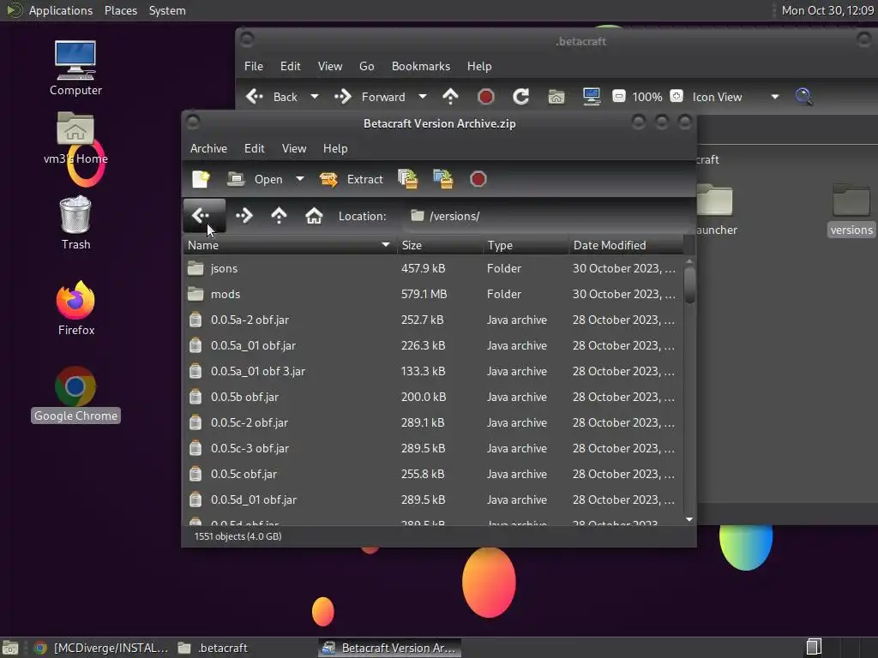Click scrollbar down arrow in archive list

coord(689,520)
